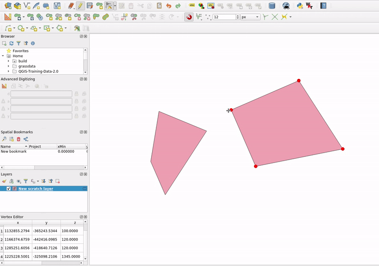
Task: Click the Project column header
Action: pos(43,146)
